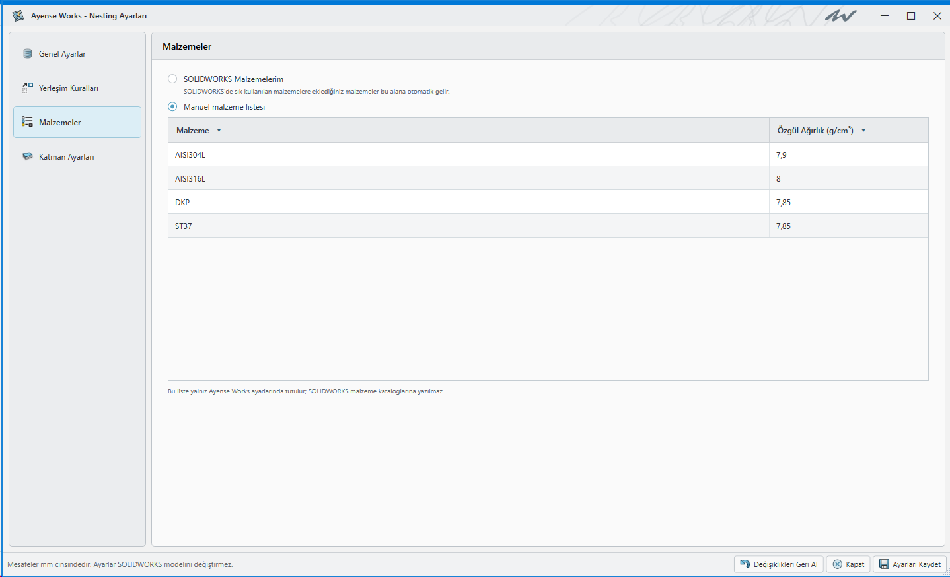950x577 pixels.
Task: Select the AISI304L material cell
Action: pos(468,154)
